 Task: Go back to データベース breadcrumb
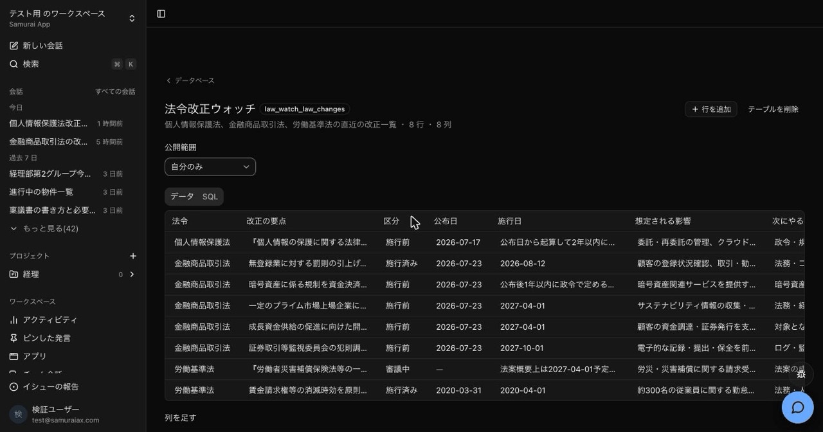click(x=190, y=80)
